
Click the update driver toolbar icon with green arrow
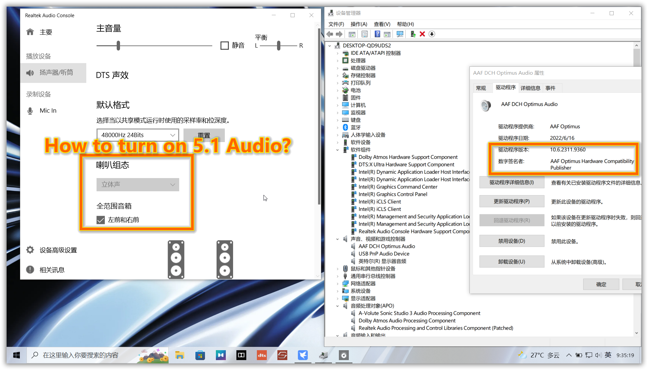413,34
